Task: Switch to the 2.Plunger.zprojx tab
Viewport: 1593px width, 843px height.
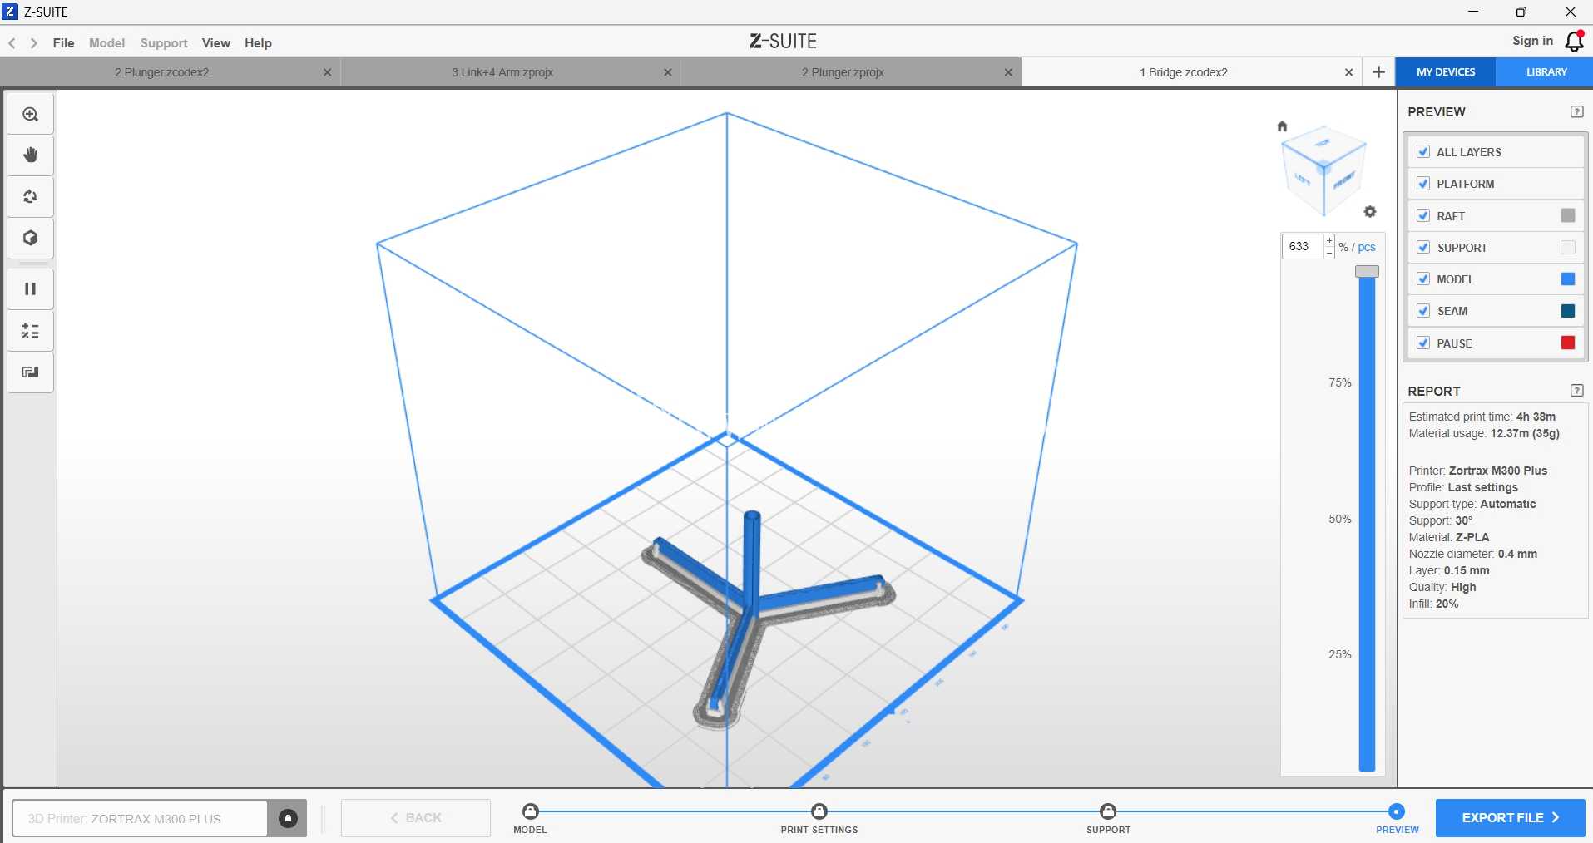Action: [x=843, y=72]
